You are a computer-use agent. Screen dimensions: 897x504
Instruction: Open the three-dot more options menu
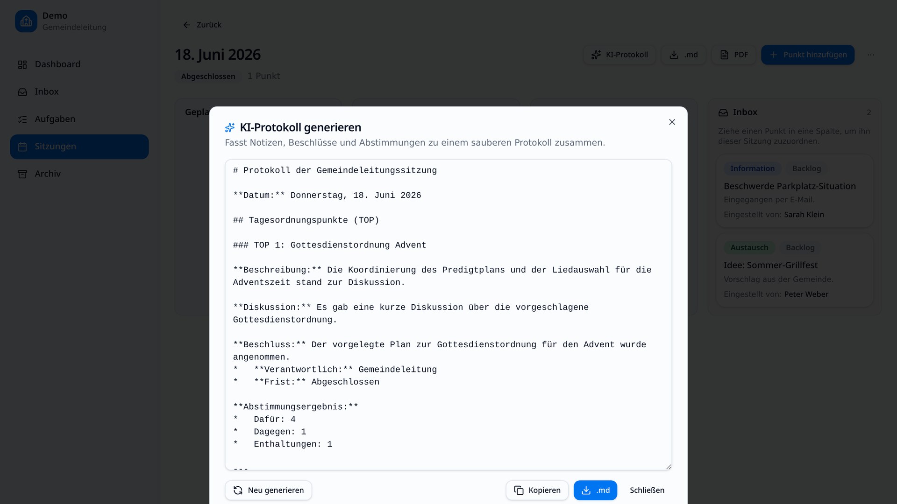point(871,55)
